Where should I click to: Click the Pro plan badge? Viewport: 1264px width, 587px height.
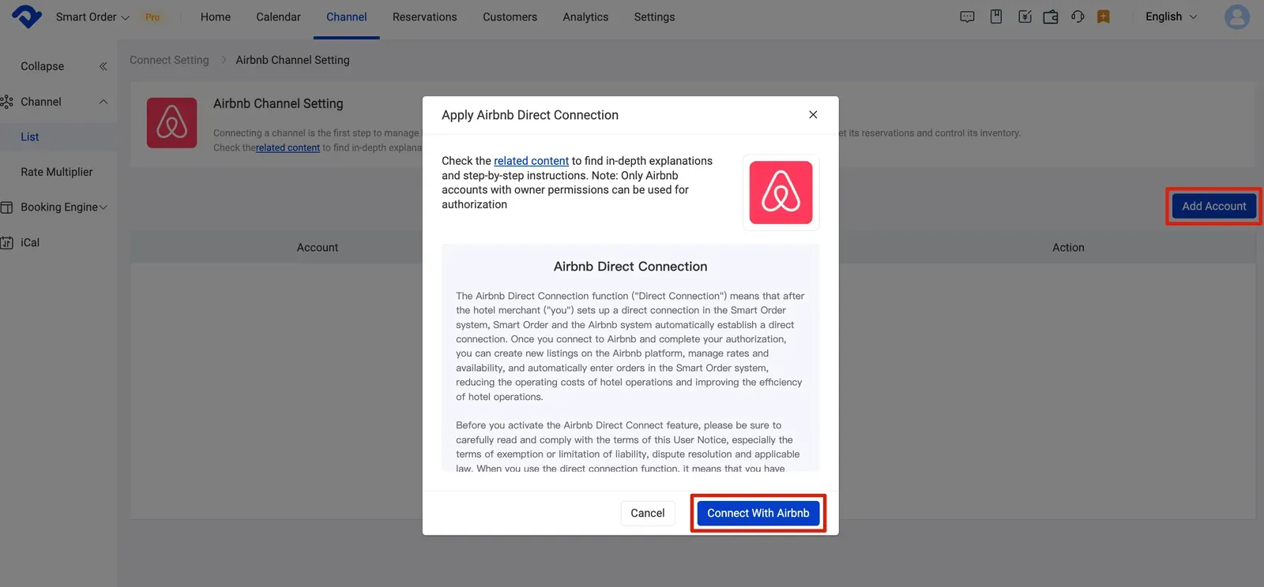coord(152,17)
